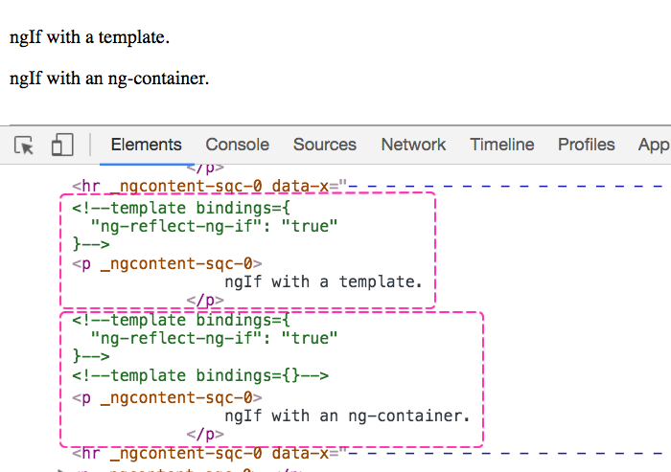671x472 pixels.
Task: Open the partially visible Application tab
Action: (654, 145)
